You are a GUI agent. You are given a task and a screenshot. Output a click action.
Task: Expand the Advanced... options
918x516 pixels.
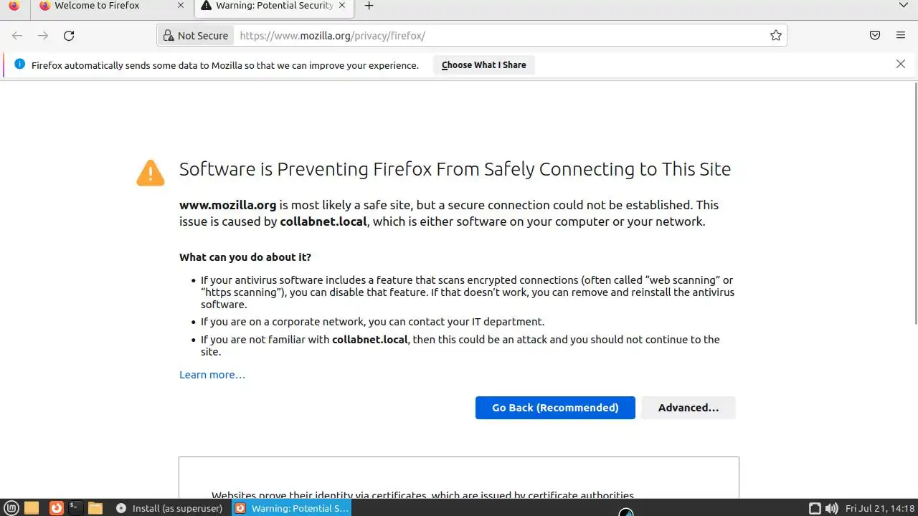688,408
